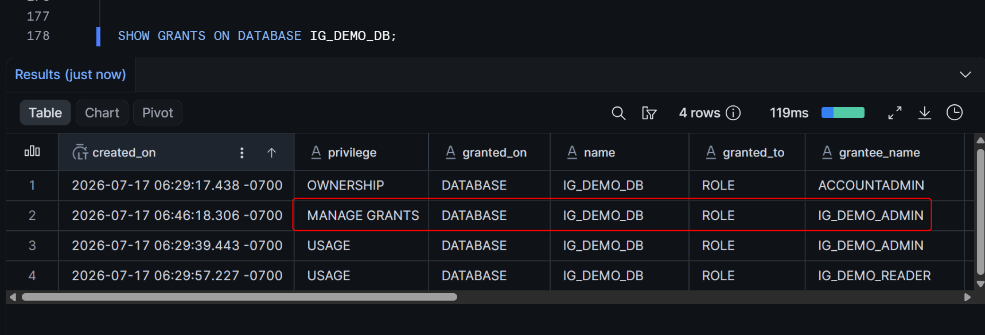
Task: Click the horizontal scrollbar right arrow
Action: click(967, 297)
